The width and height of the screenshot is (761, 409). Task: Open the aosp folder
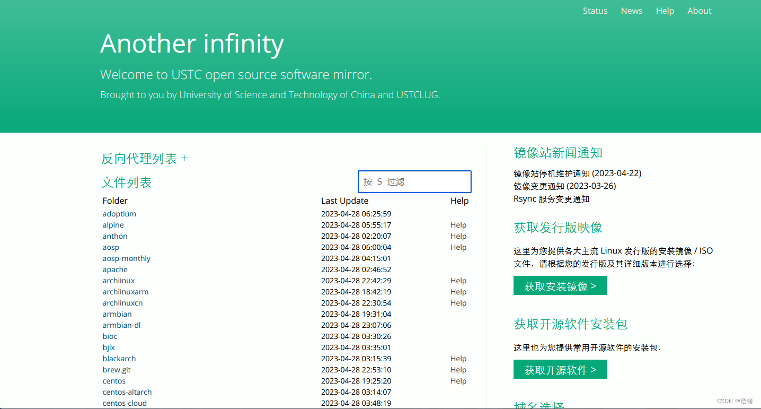111,247
